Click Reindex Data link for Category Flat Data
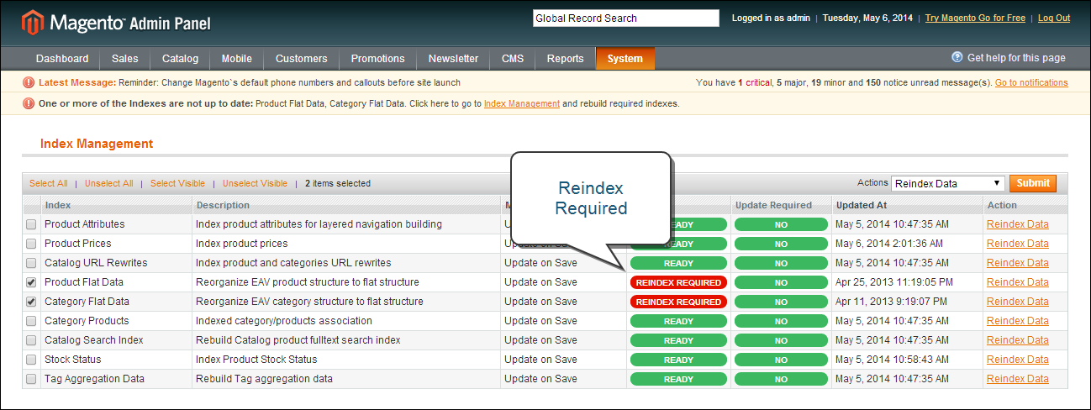 pos(1018,302)
